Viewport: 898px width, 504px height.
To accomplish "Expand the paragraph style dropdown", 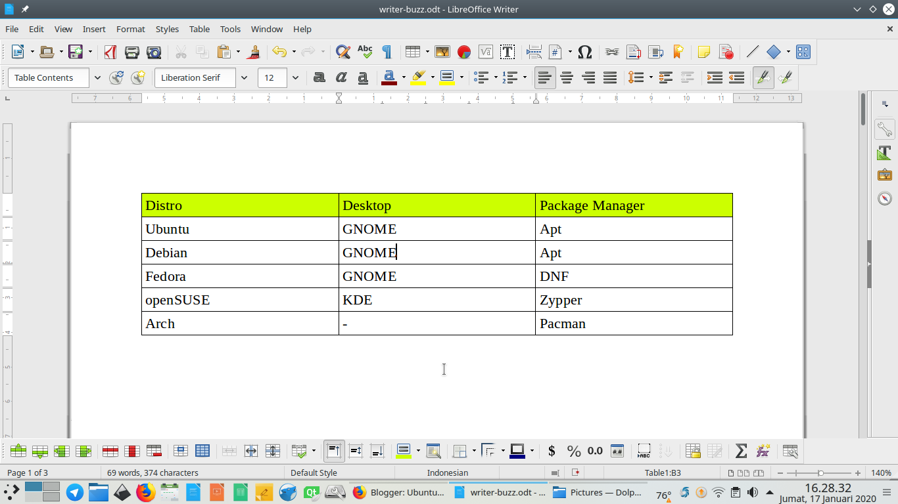I will (x=97, y=77).
